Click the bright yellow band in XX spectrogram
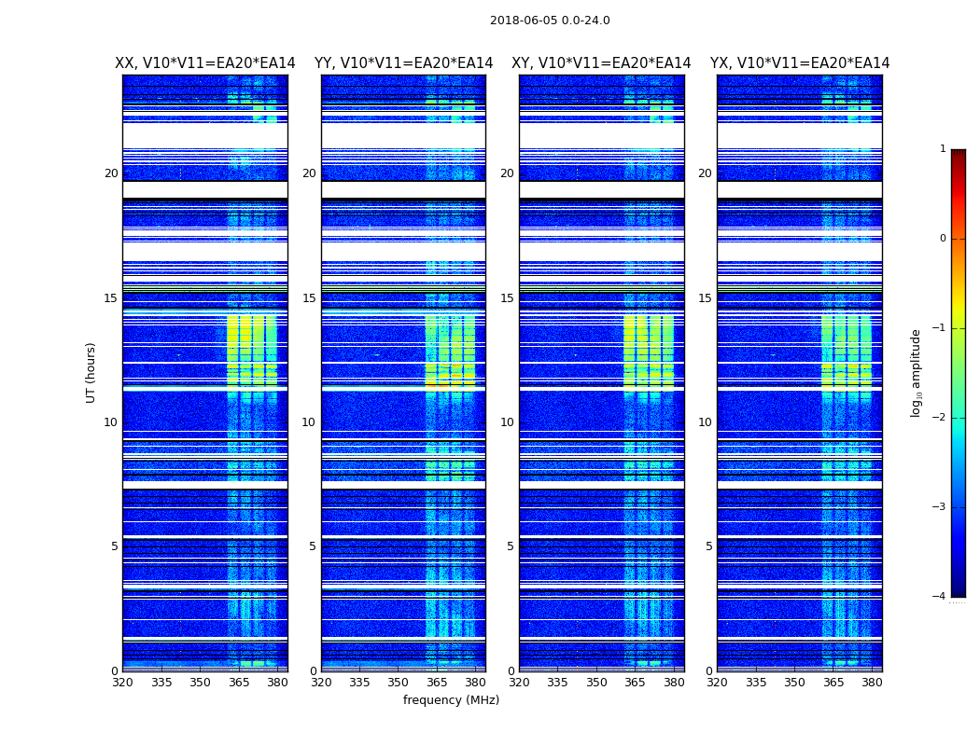 click(x=252, y=352)
